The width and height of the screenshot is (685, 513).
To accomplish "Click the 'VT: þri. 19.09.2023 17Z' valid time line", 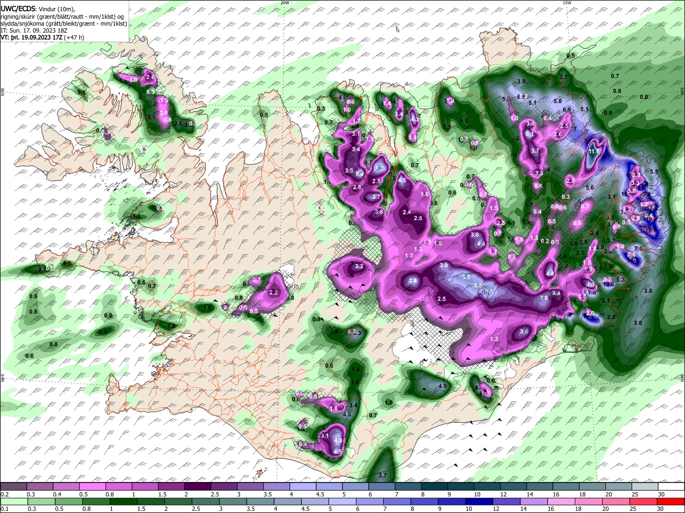I will click(32, 37).
